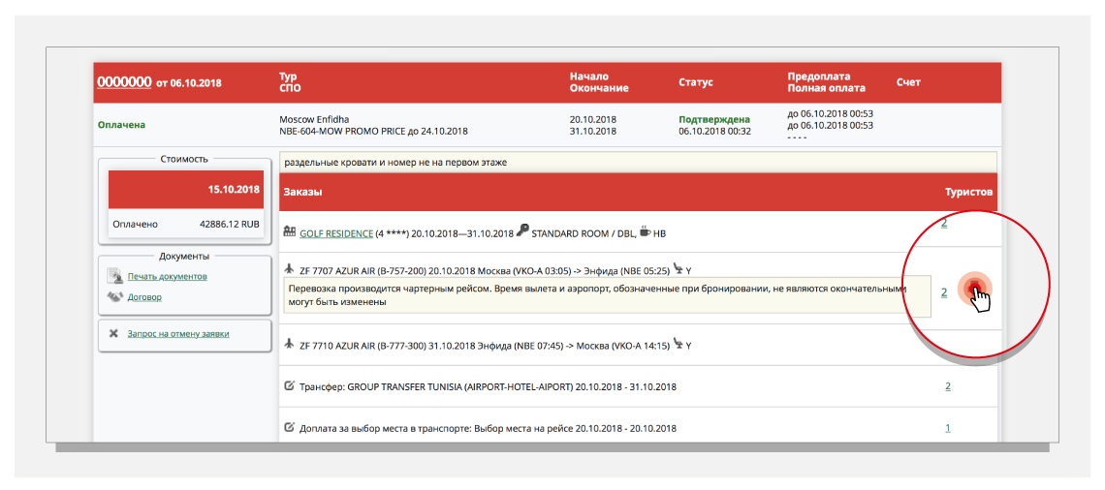1105x490 pixels.
Task: Click the charter flight notice text
Action: [598, 295]
